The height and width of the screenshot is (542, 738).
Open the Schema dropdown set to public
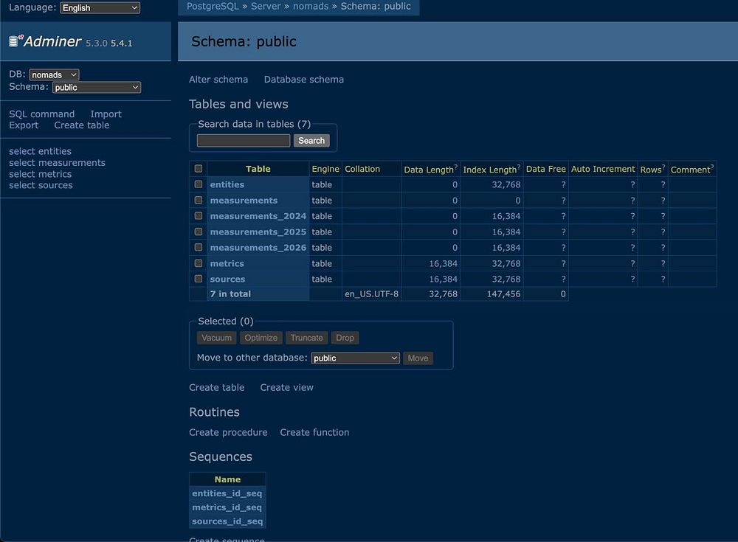pyautogui.click(x=96, y=87)
